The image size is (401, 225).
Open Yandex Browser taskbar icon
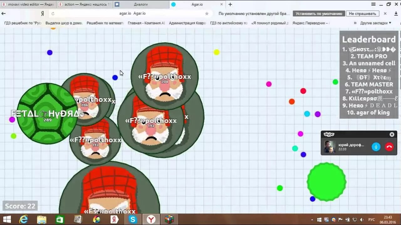[151, 219]
